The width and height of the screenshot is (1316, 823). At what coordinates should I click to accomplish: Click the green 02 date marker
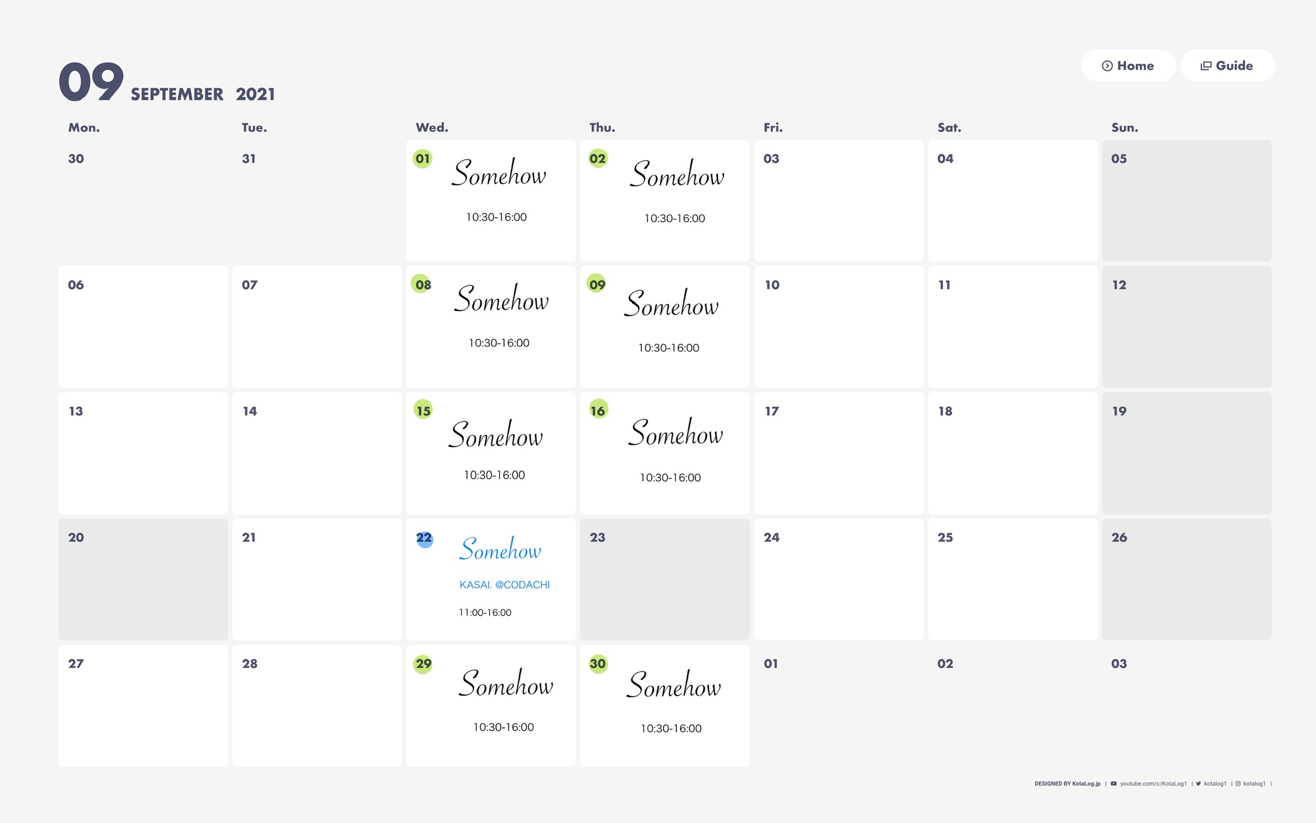pos(598,159)
